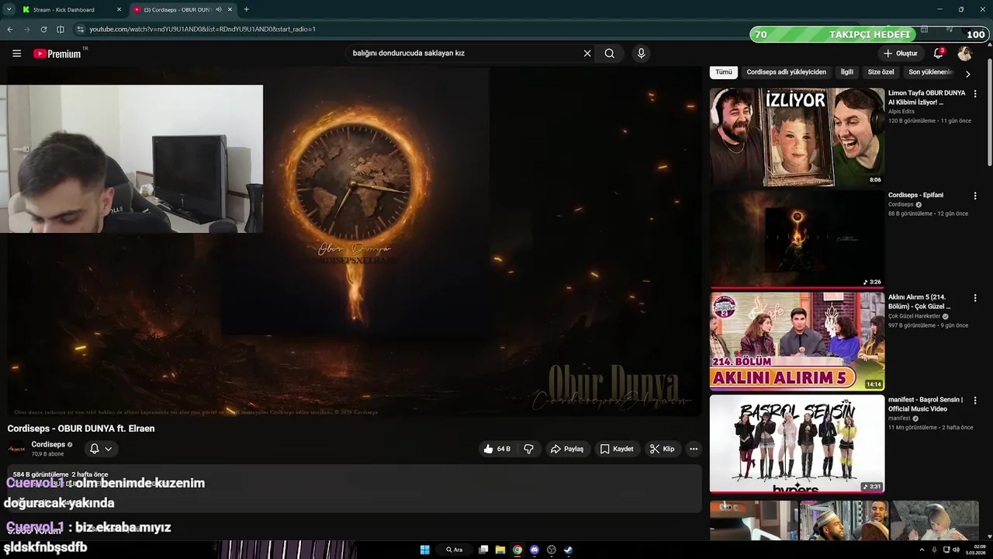Open options for Limon Tayfa video
The width and height of the screenshot is (993, 559).
coord(975,94)
